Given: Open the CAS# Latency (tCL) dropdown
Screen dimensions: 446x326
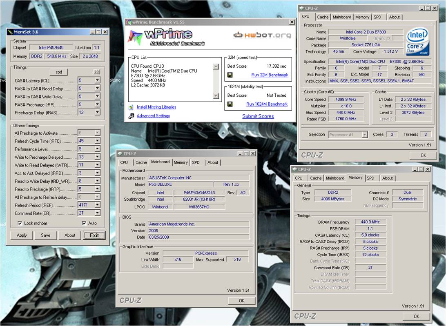Looking at the screenshot, I should (x=97, y=80).
